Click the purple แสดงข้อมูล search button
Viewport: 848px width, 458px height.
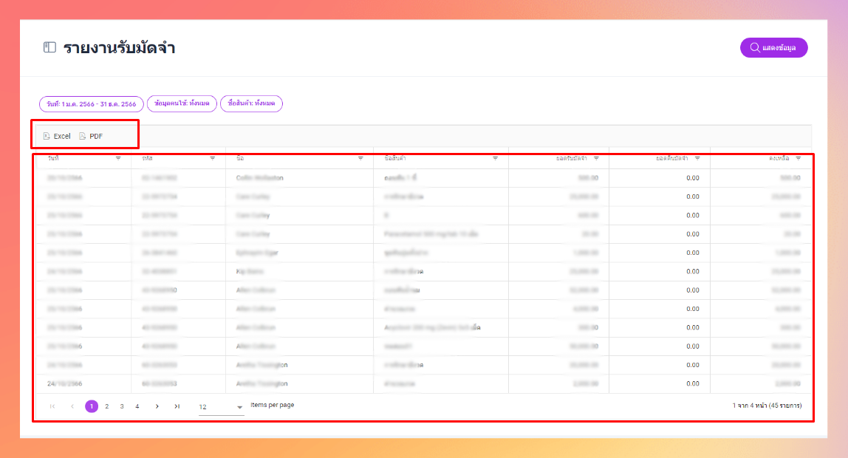[x=774, y=47]
